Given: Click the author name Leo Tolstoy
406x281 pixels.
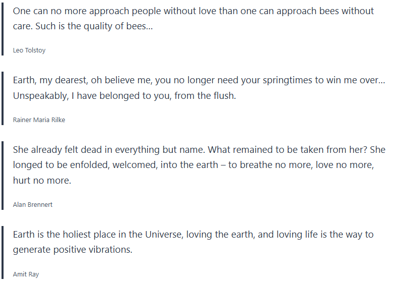Looking at the screenshot, I should pos(29,50).
